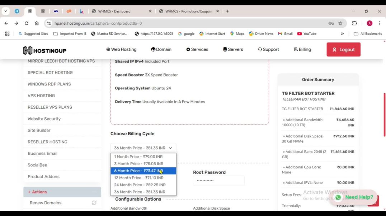
Task: Open the apps grid bookmark icon
Action: (8, 34)
